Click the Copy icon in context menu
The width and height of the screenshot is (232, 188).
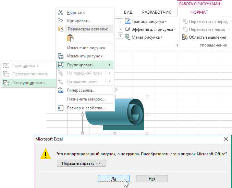pos(61,21)
